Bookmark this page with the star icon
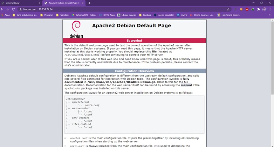Image resolution: width=274 pixels, height=147 pixels. 228,9
